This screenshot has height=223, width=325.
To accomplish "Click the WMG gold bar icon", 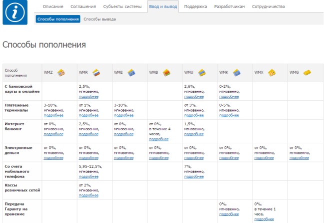I will [306, 73].
